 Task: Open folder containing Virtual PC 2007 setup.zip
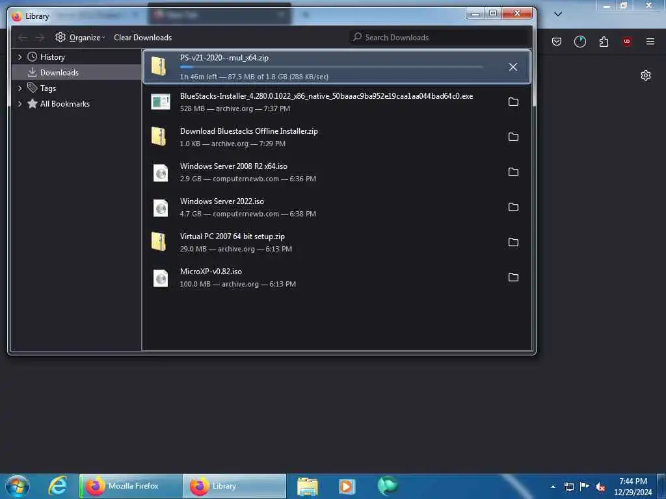(x=513, y=242)
